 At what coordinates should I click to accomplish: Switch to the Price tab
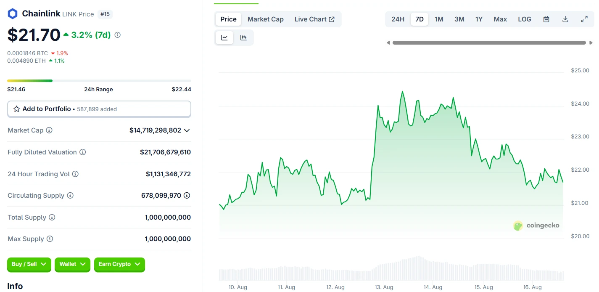(229, 19)
